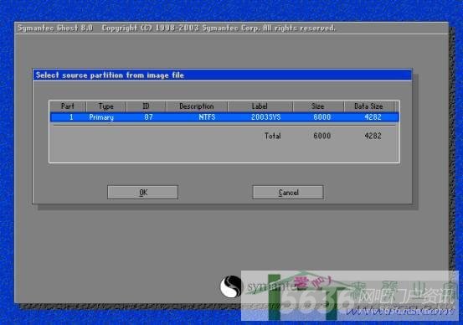Click the 6000 size value in selected row
The height and width of the screenshot is (325, 463).
click(322, 117)
